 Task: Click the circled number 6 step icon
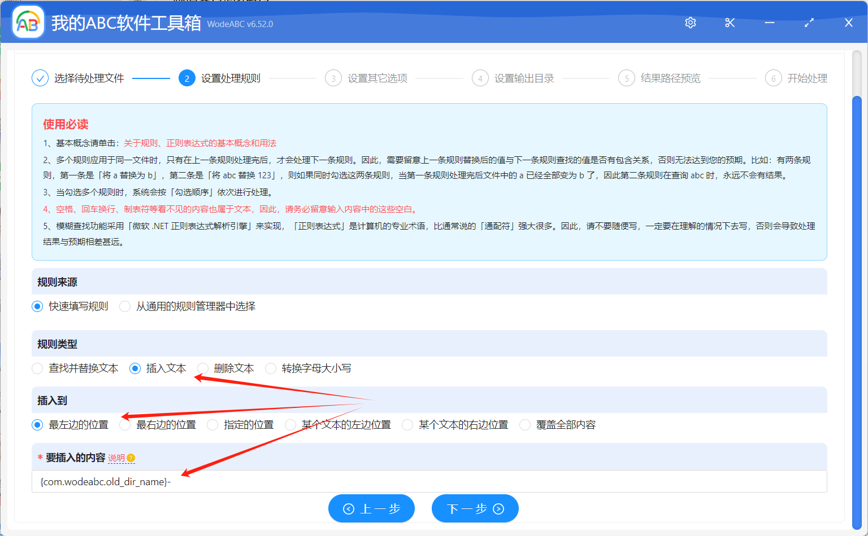point(773,78)
